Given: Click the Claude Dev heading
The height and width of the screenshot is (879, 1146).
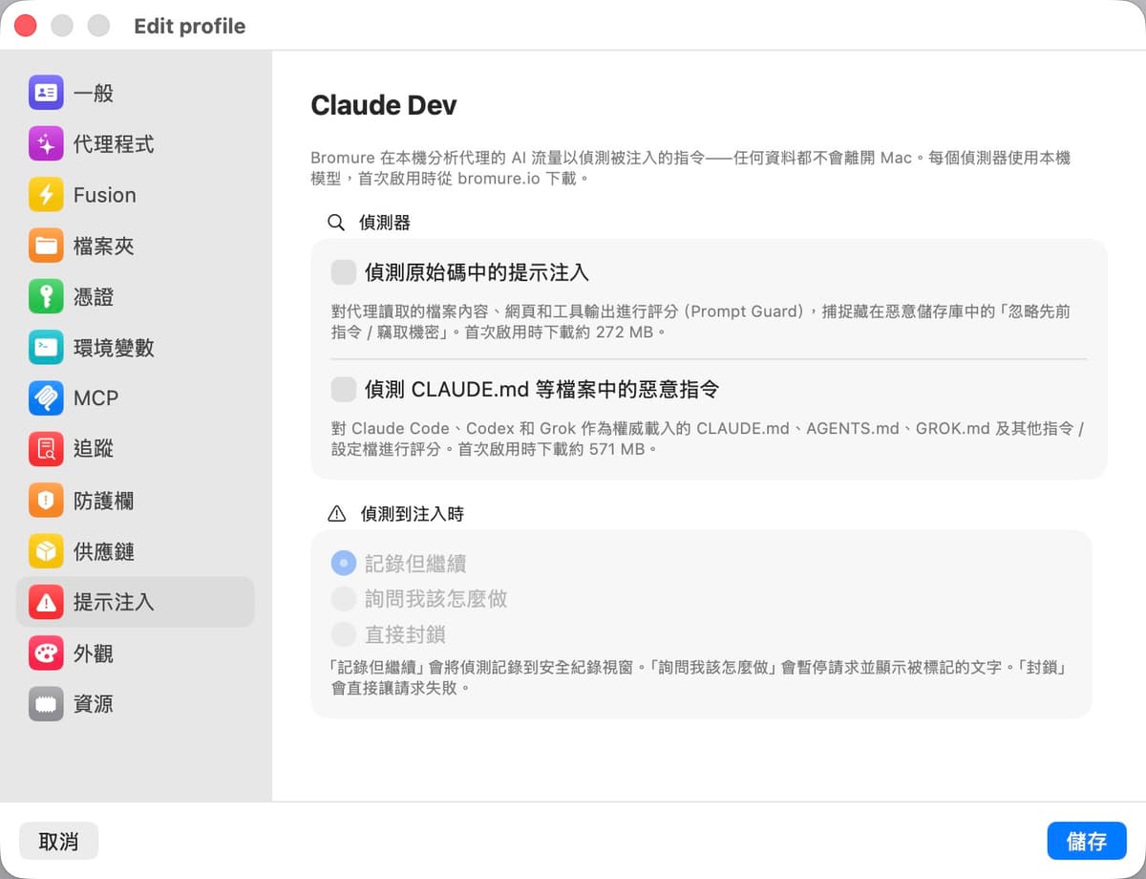Looking at the screenshot, I should coord(384,105).
